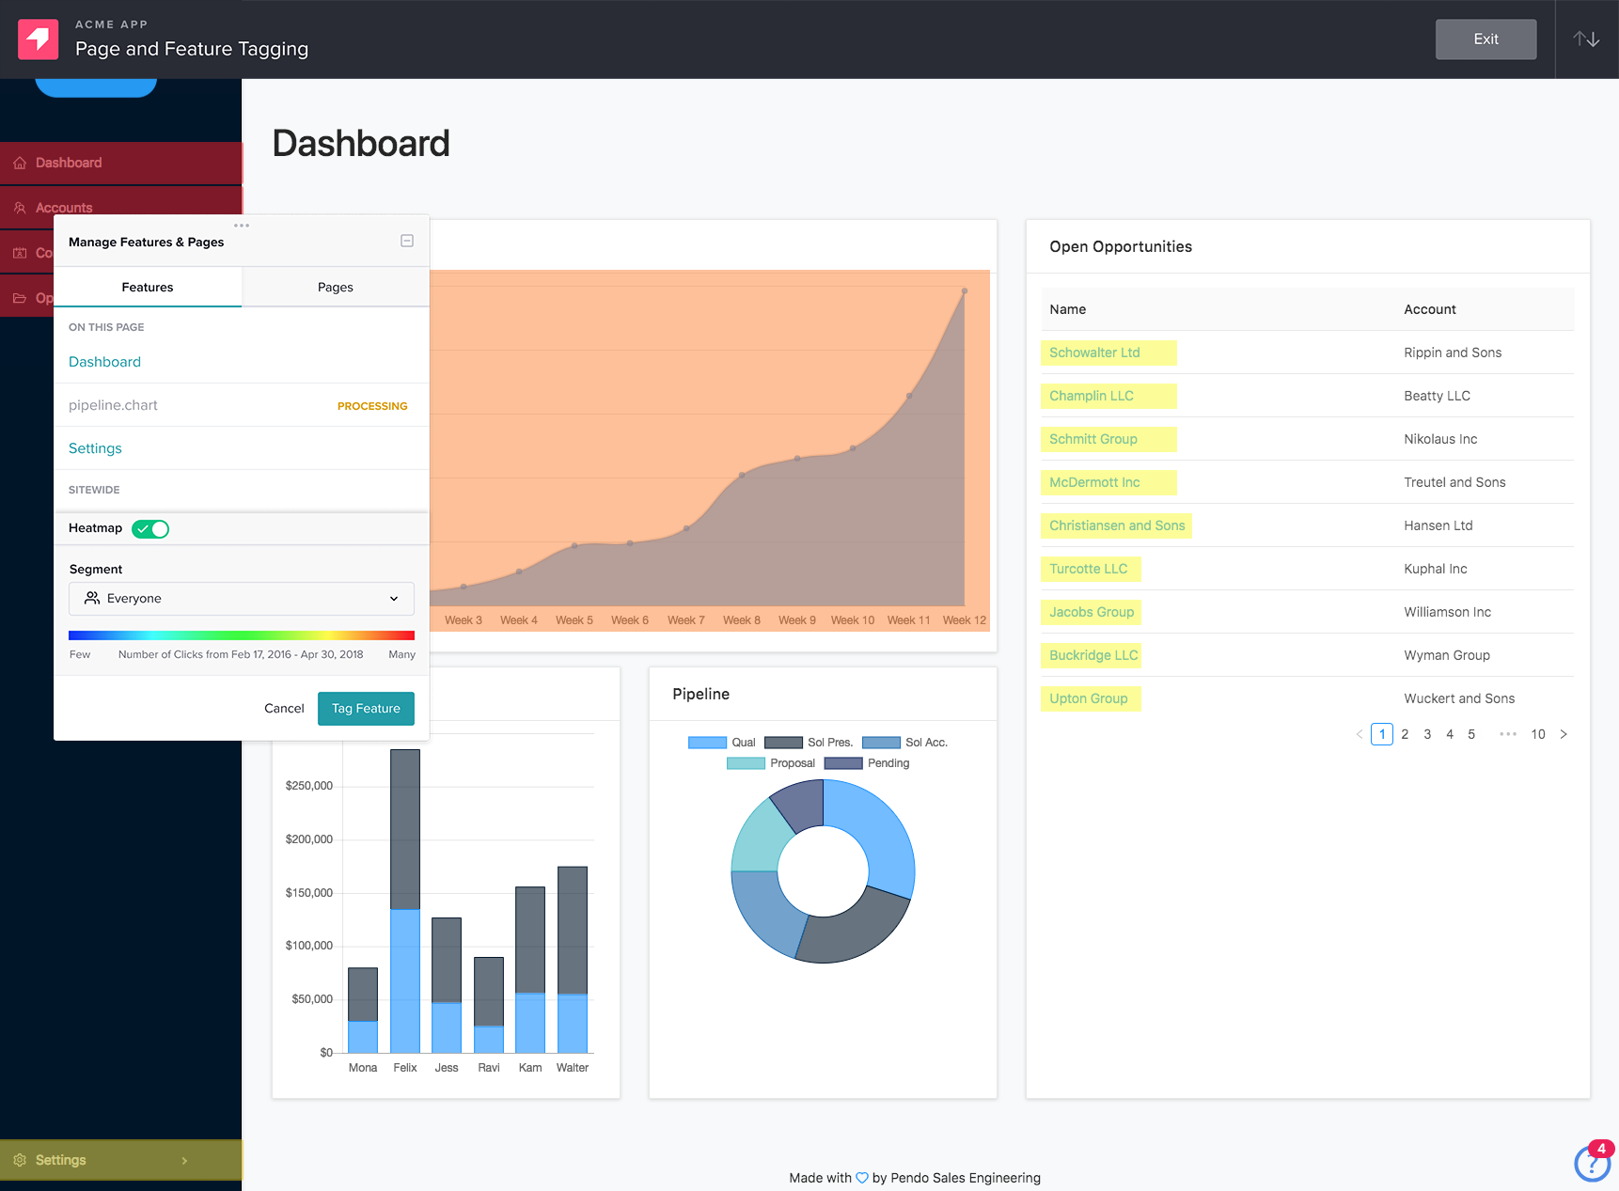Switch to the Features tab
This screenshot has height=1191, width=1619.
(148, 287)
